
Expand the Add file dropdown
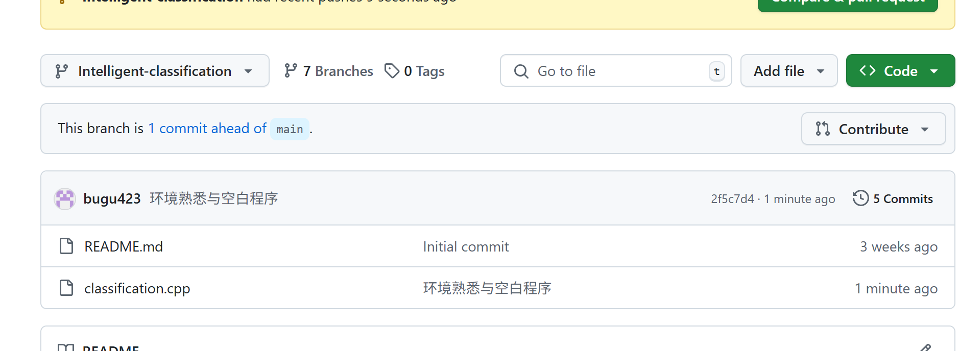[788, 71]
